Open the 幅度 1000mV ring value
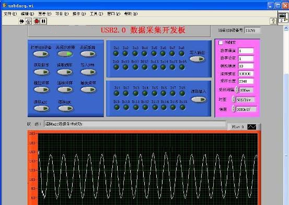The width and height of the screenshot is (289, 205). pyautogui.click(x=246, y=109)
